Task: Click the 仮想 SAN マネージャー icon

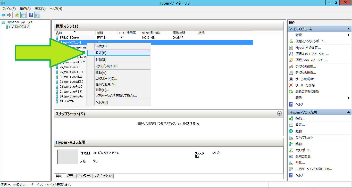Action: [x=291, y=60]
